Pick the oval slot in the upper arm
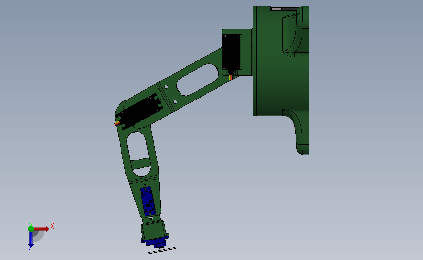Screen dimensions: 423x260 [198, 80]
